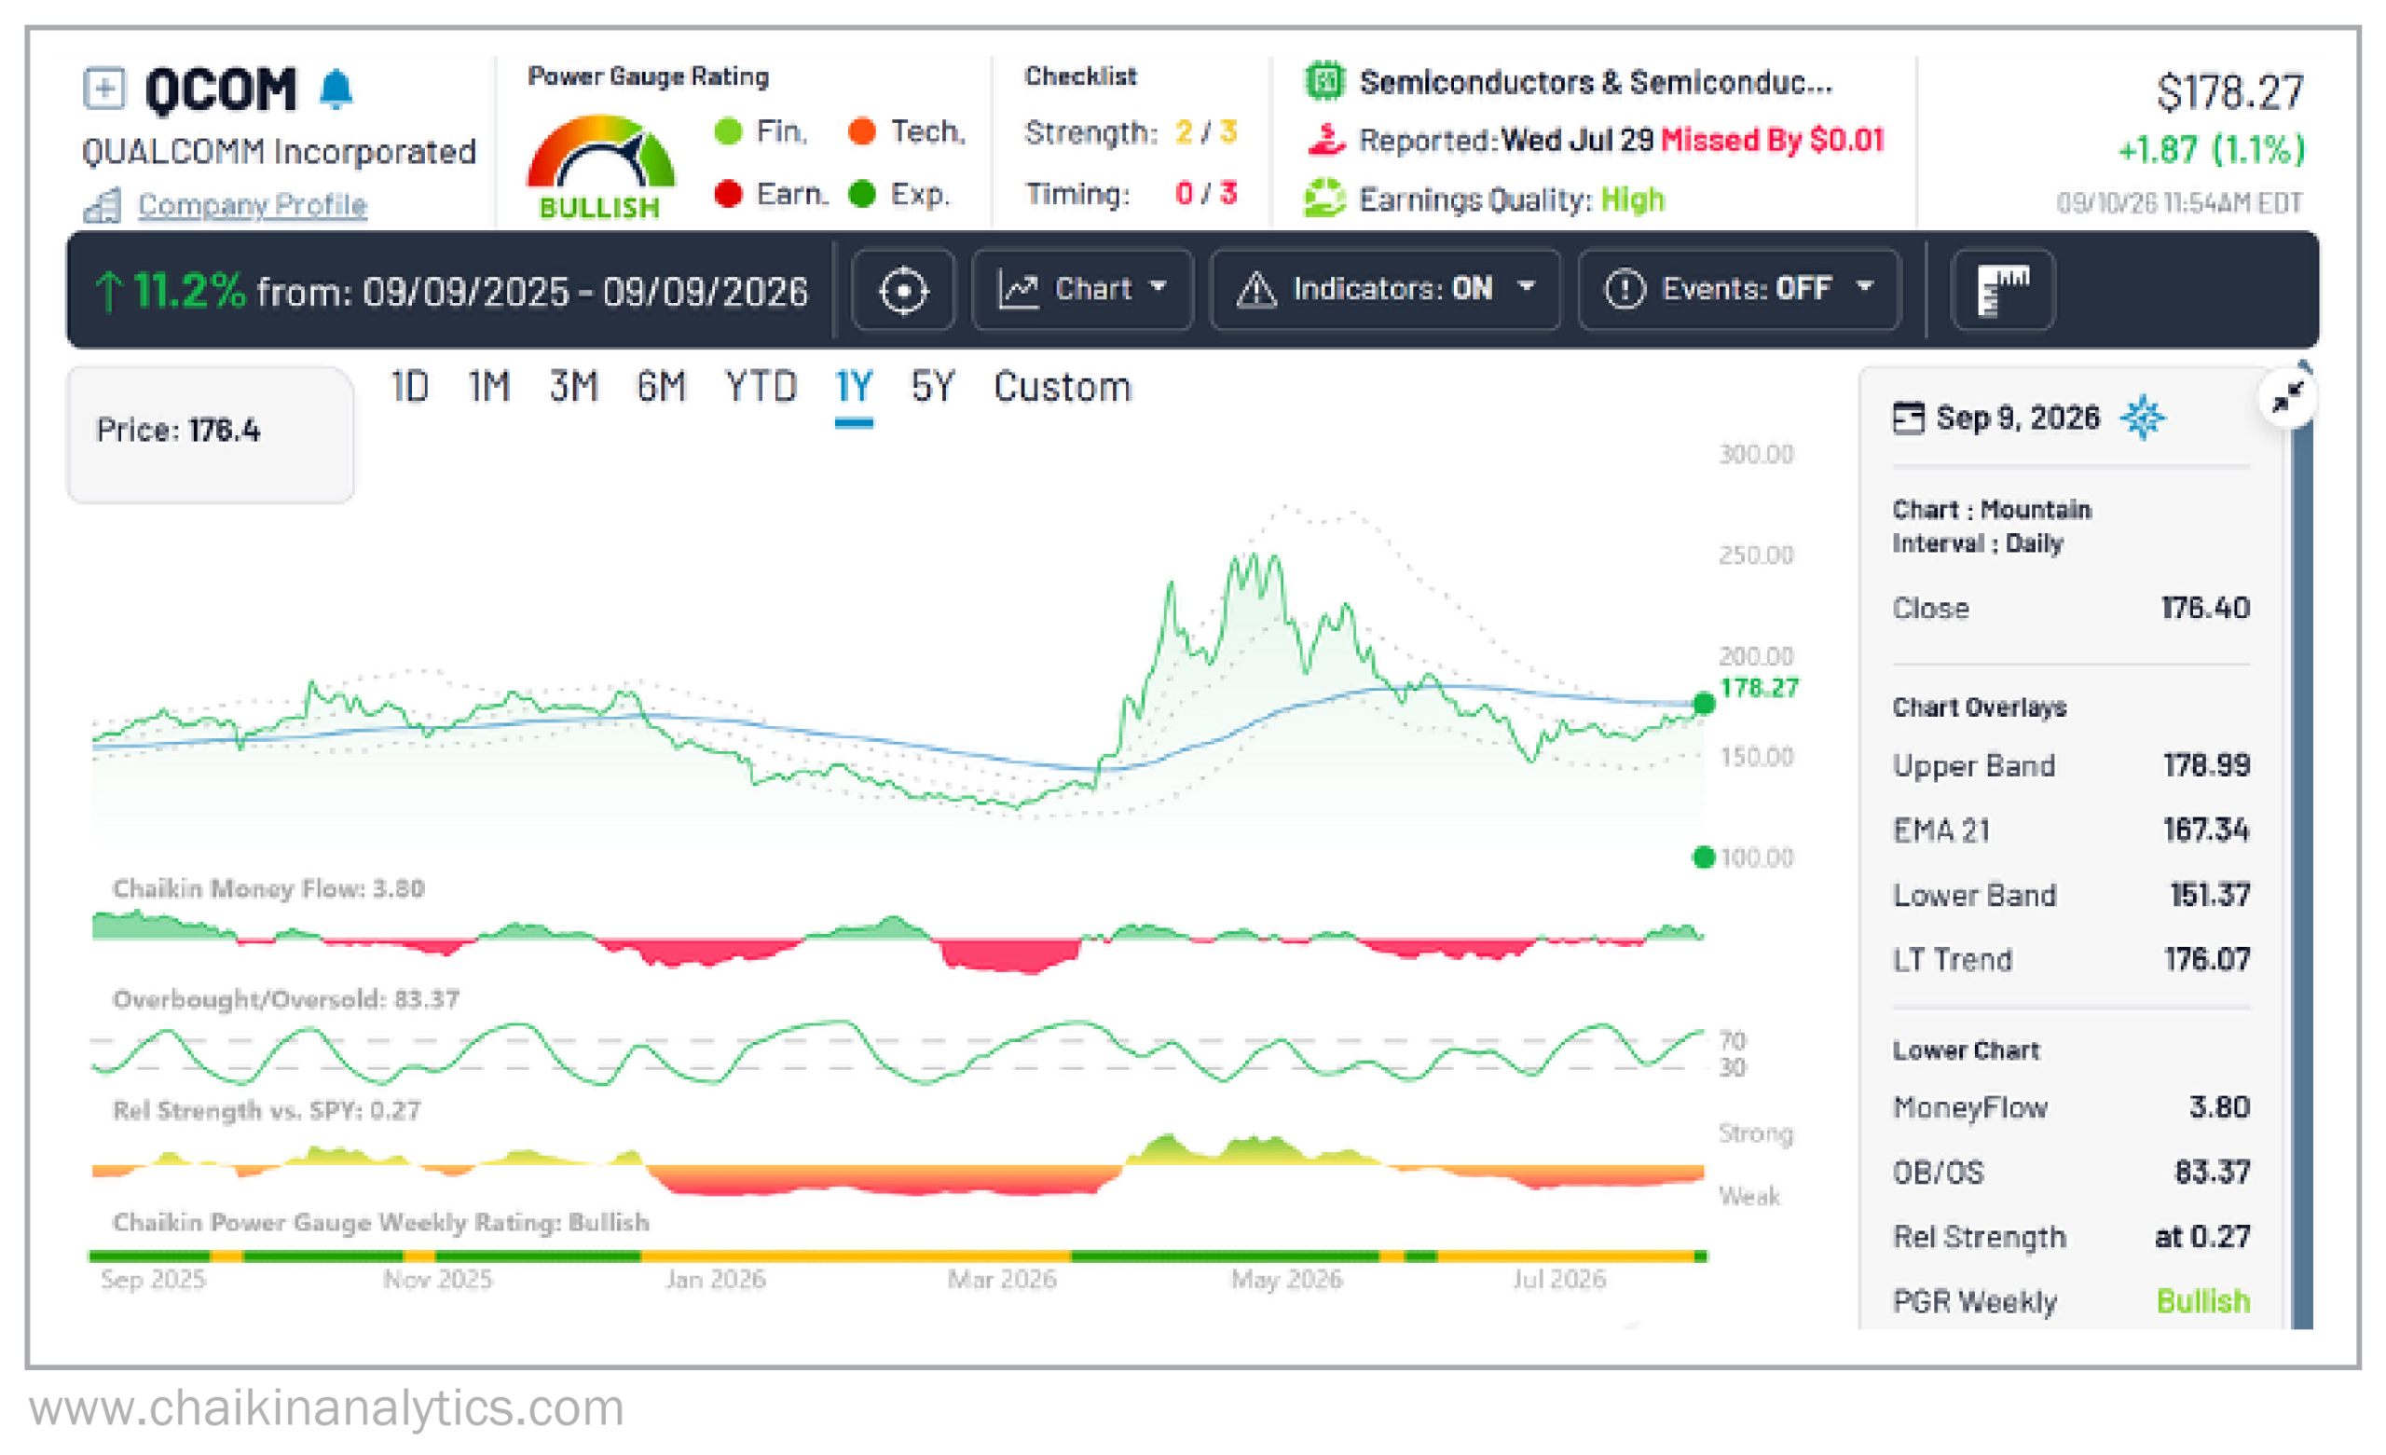This screenshot has height=1455, width=2386.
Task: Click the LT Trend 176.07 value
Action: [2207, 959]
